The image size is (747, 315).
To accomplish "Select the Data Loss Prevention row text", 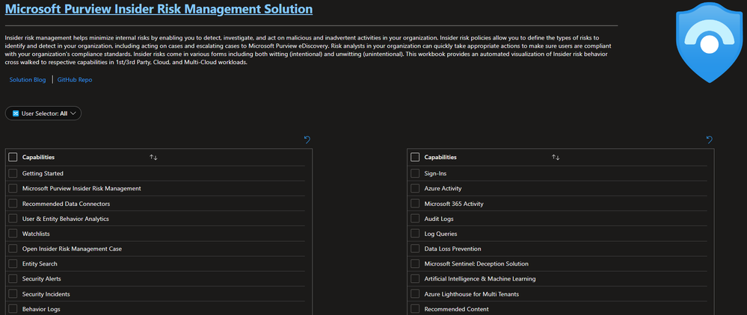I will (452, 249).
